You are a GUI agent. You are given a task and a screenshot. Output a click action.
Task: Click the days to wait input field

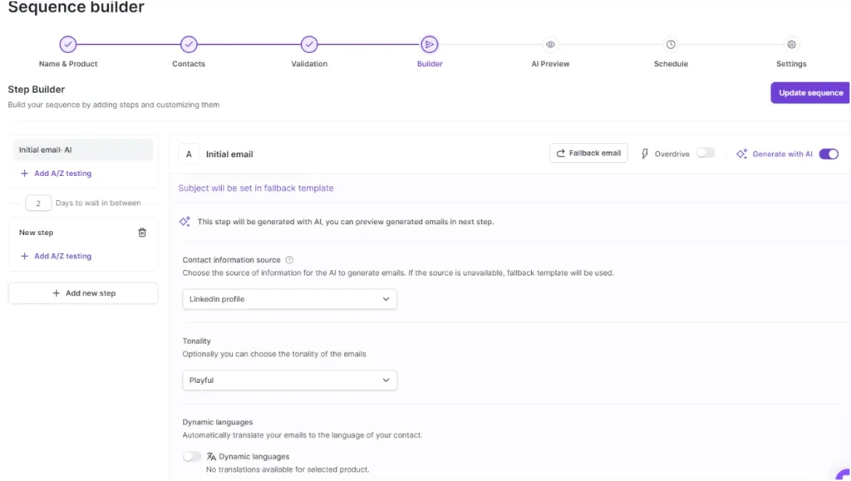(38, 203)
